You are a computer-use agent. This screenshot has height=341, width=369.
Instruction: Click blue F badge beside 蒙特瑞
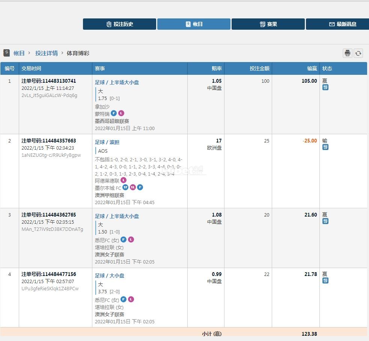tap(114, 113)
